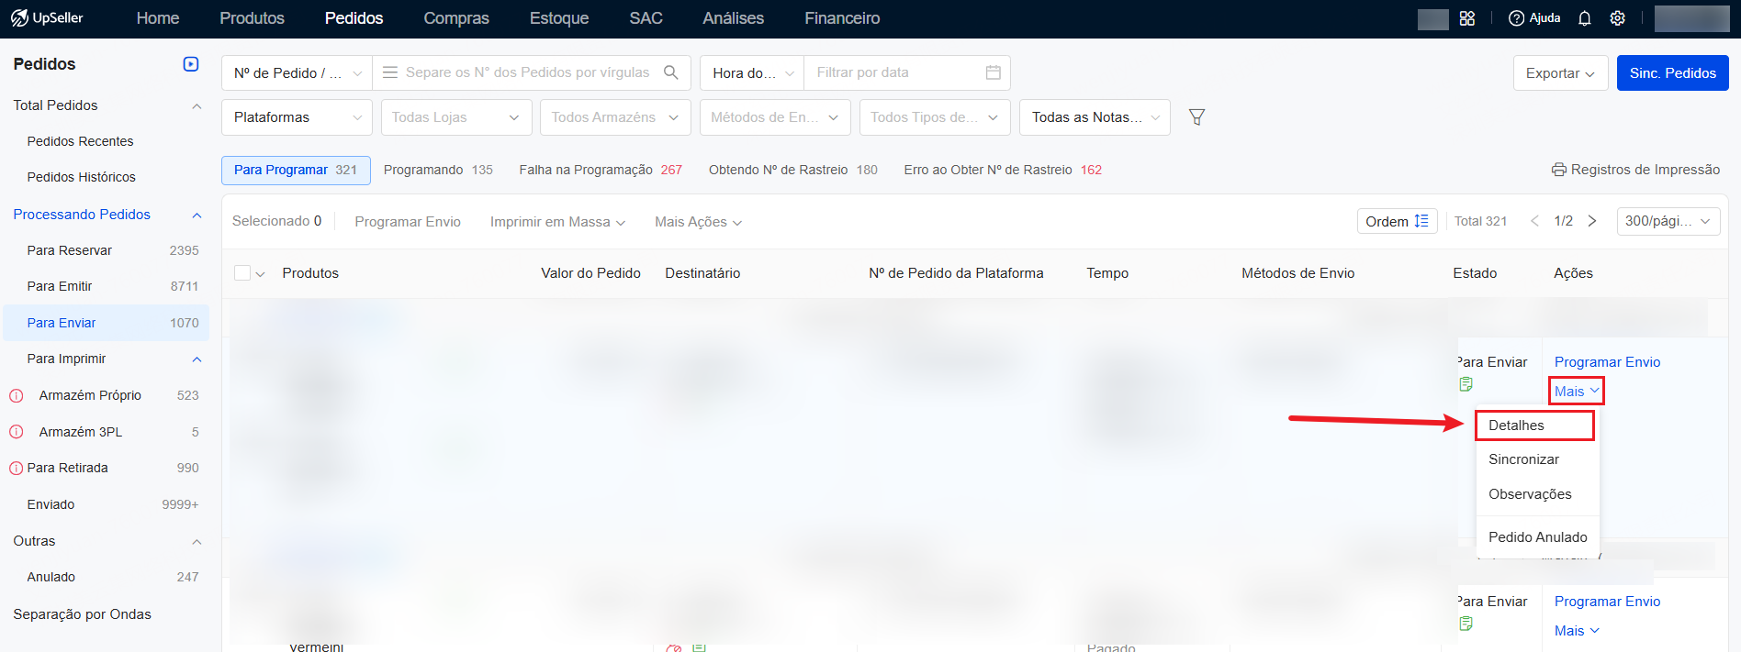Click the Registros de Impressão printer icon
The height and width of the screenshot is (652, 1741).
pos(1559,170)
